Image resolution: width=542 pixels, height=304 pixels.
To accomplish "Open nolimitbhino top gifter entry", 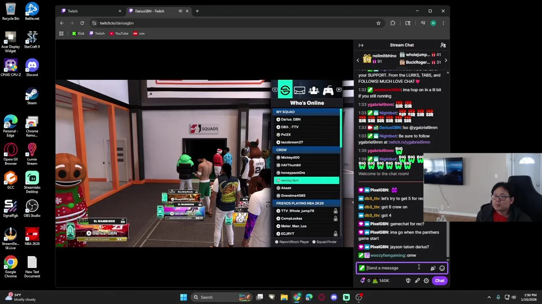I will pos(379,59).
